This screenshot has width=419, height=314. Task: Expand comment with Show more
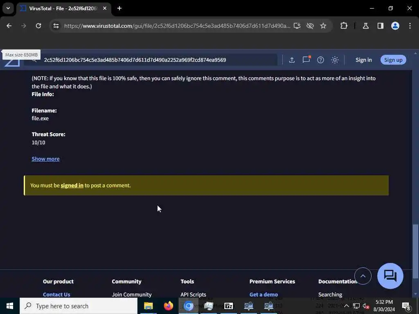click(45, 159)
